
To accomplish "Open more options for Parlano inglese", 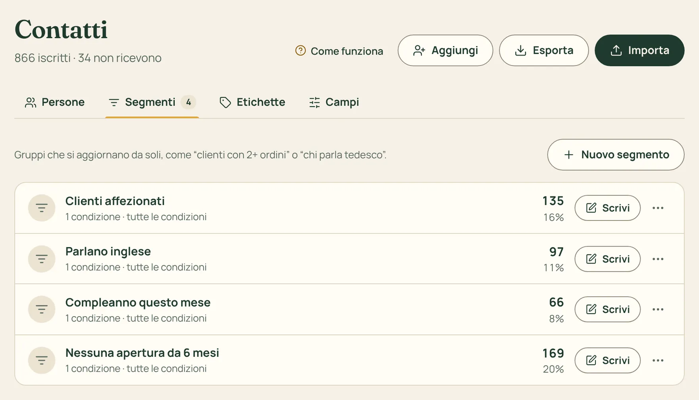I will pos(658,259).
